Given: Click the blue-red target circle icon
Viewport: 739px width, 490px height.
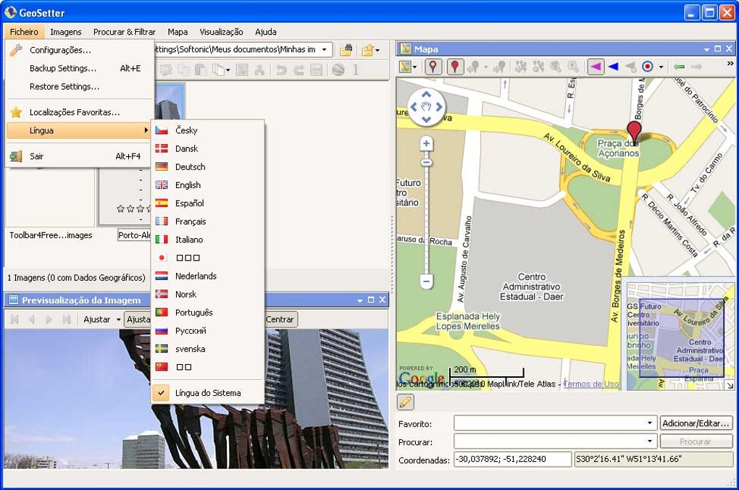Looking at the screenshot, I should (x=648, y=67).
